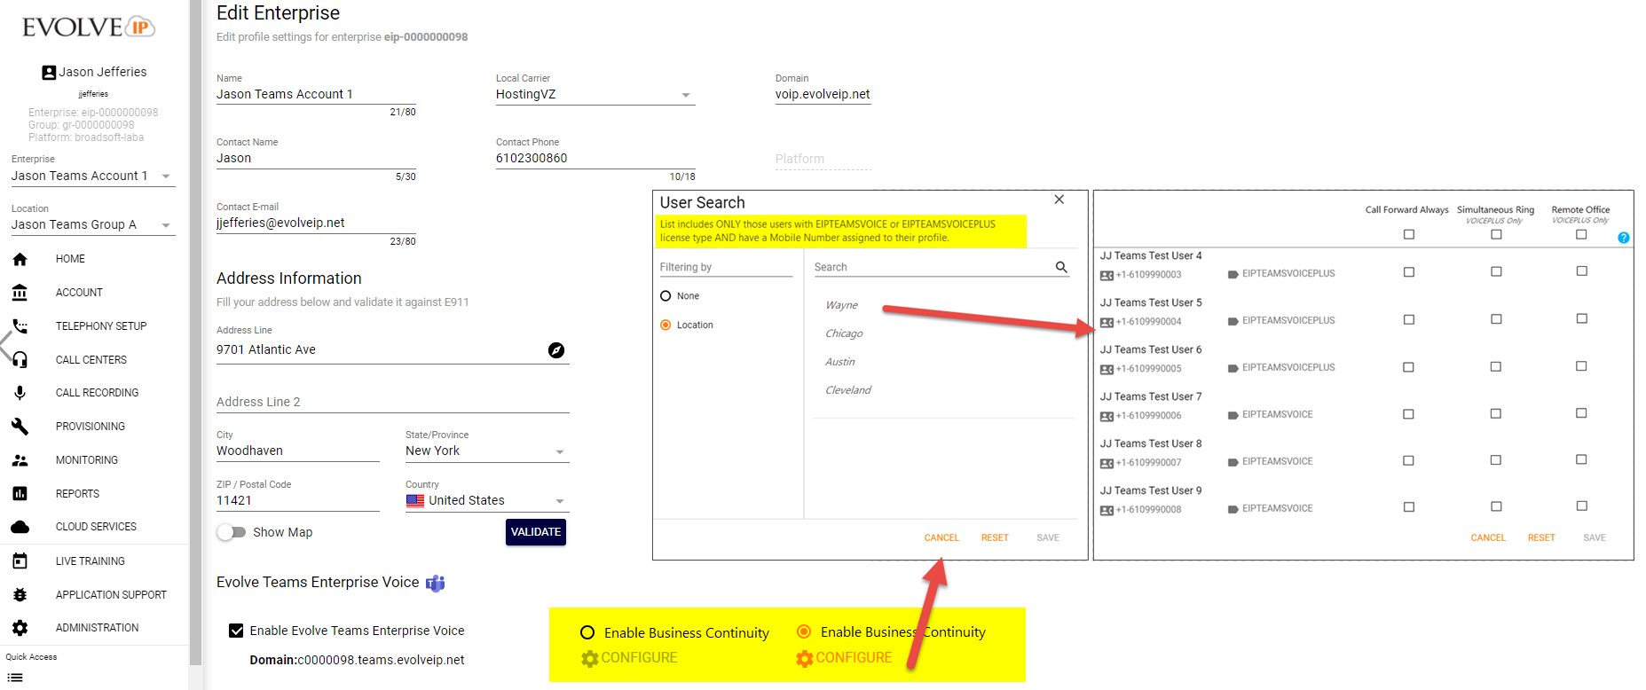Click the blue help question mark icon
The height and width of the screenshot is (690, 1646).
pos(1623,238)
